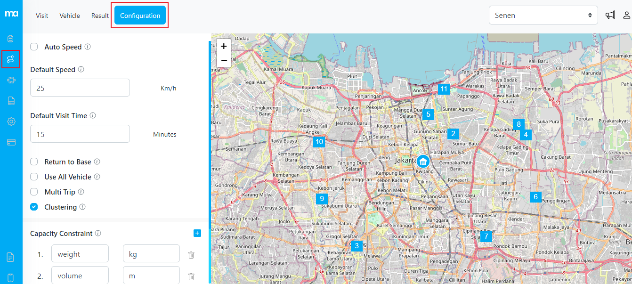Uncheck the Clustering checkbox
This screenshot has height=284, width=632.
pos(34,207)
